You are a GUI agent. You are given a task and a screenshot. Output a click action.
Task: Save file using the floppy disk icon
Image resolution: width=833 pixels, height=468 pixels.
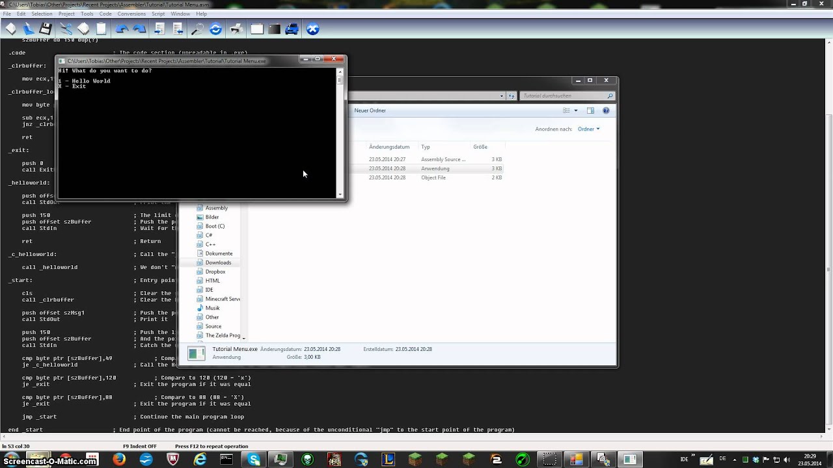click(46, 29)
